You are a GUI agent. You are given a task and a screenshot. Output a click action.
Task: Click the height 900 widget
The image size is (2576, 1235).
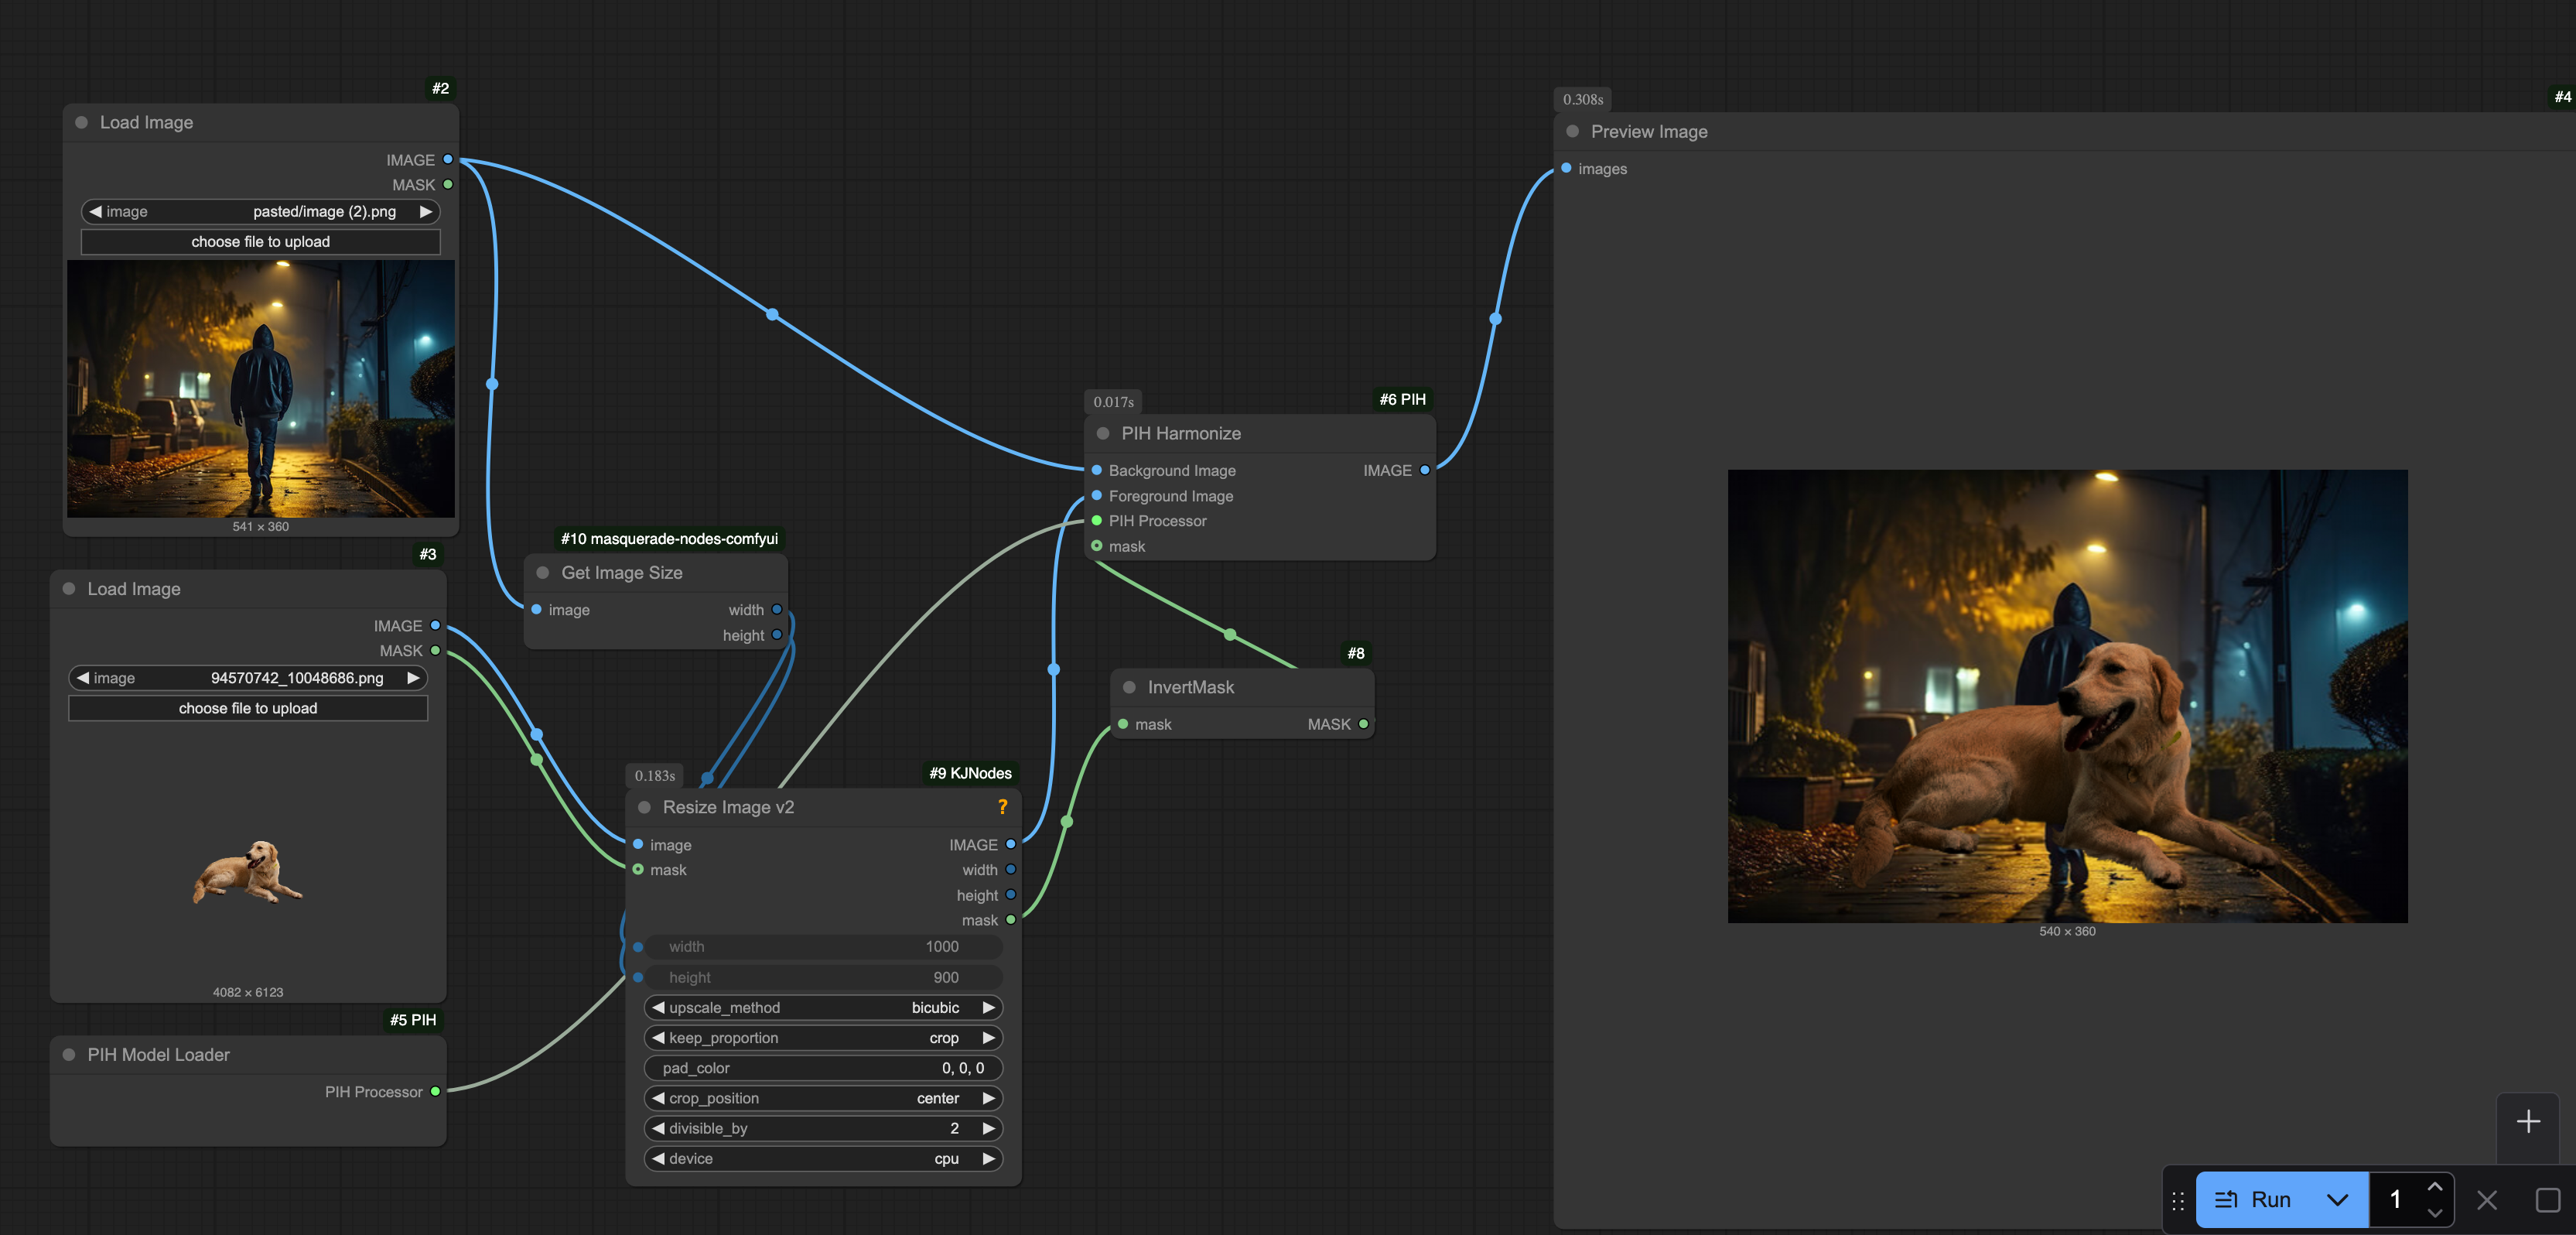(x=823, y=977)
